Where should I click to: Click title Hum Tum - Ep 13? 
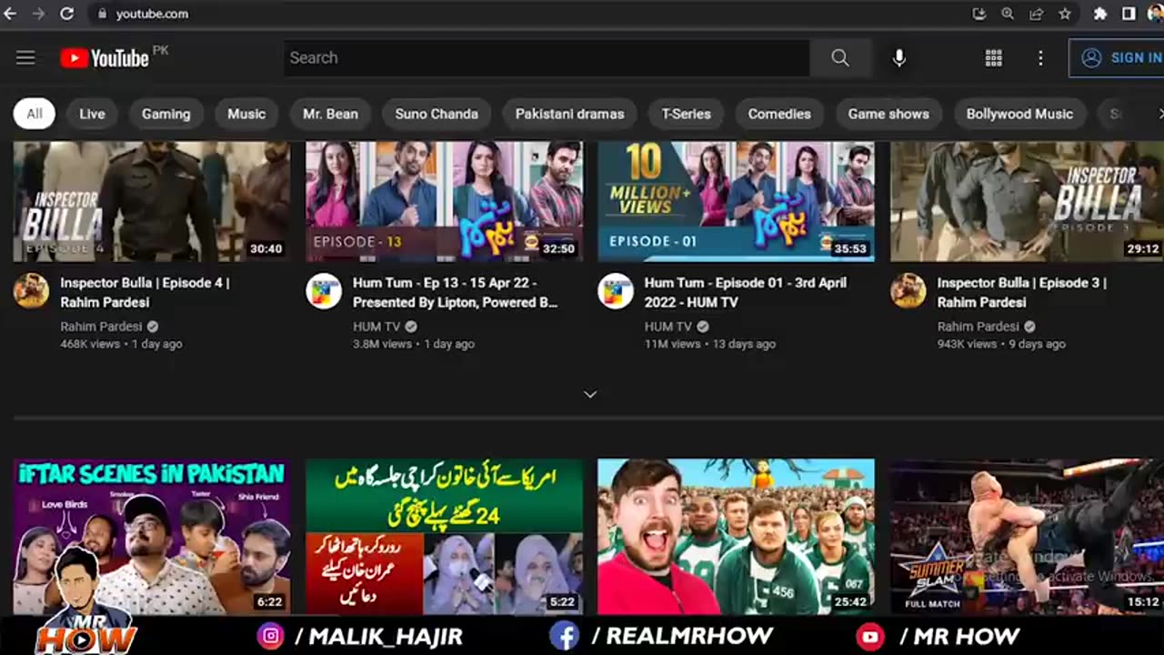(x=455, y=292)
